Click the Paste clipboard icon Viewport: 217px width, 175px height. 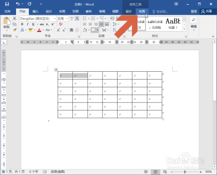(7, 21)
